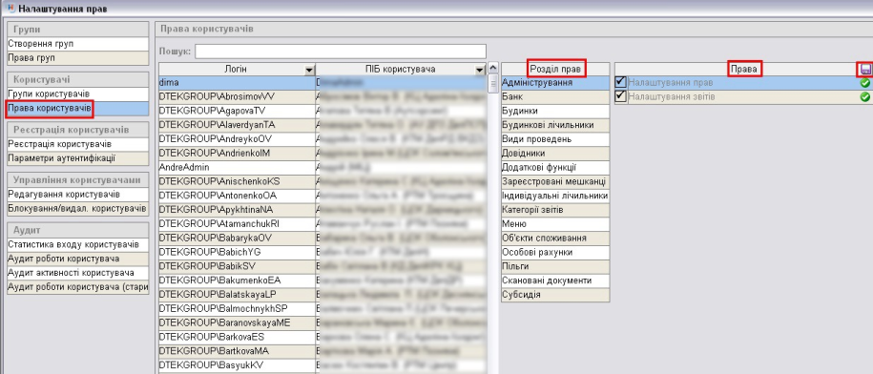Uncheck the Налаштування звітів checkbox

click(621, 96)
